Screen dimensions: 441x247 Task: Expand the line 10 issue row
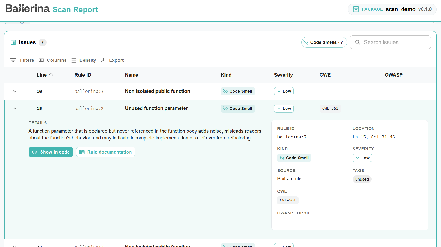click(15, 91)
